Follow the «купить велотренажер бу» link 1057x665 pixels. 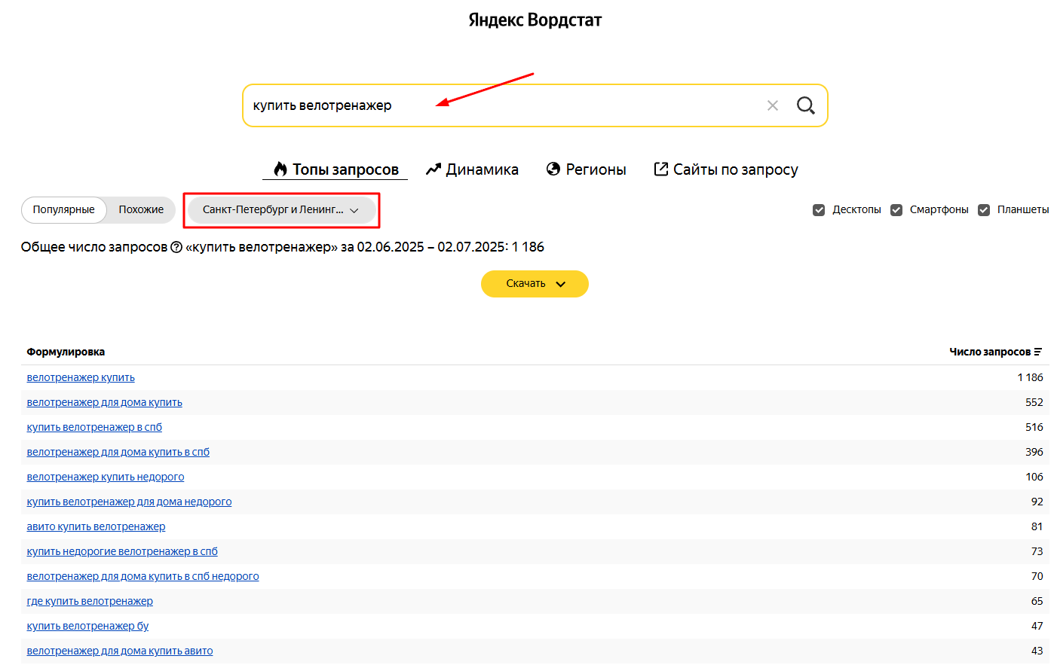87,626
